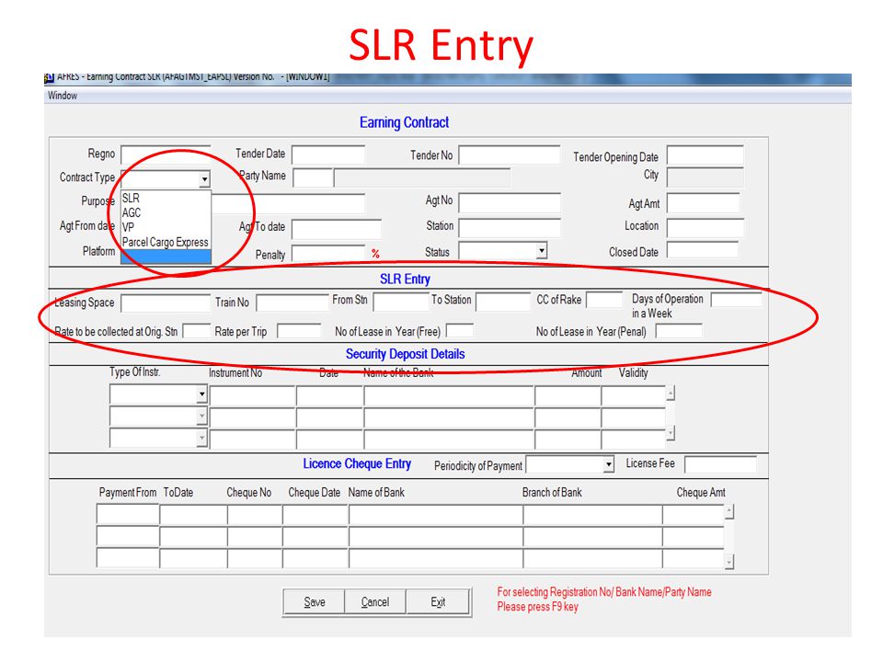
Task: Click first row Name of the Bank cell in Security Deposit
Action: tap(449, 396)
